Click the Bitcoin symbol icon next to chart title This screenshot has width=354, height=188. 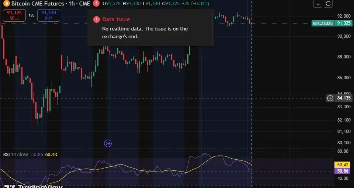(6, 3)
